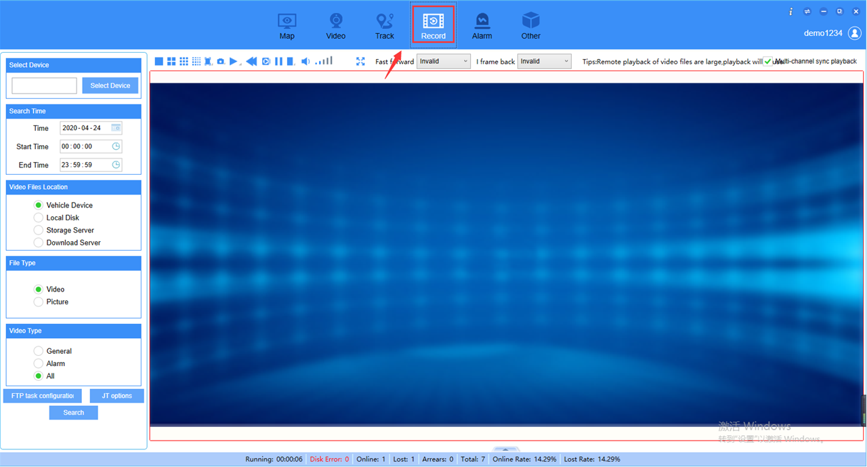The image size is (867, 467).
Task: Switch to four-window grid layout
Action: coord(171,62)
